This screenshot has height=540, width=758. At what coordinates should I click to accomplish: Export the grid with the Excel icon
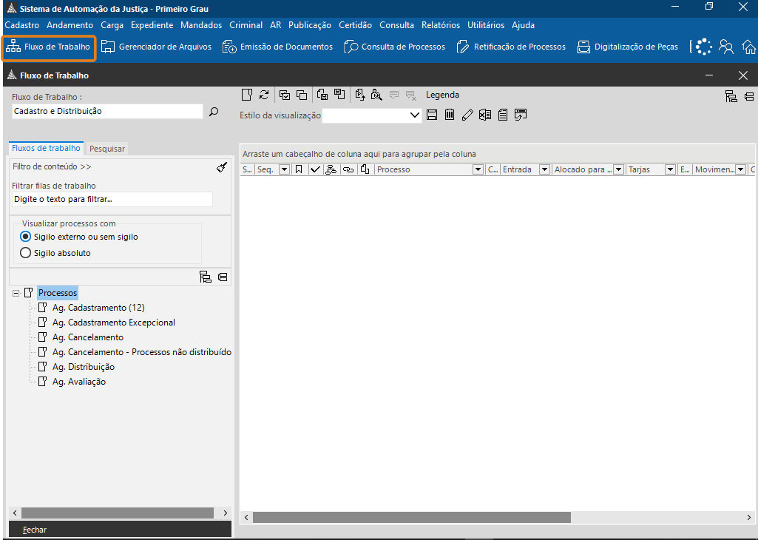coord(485,115)
